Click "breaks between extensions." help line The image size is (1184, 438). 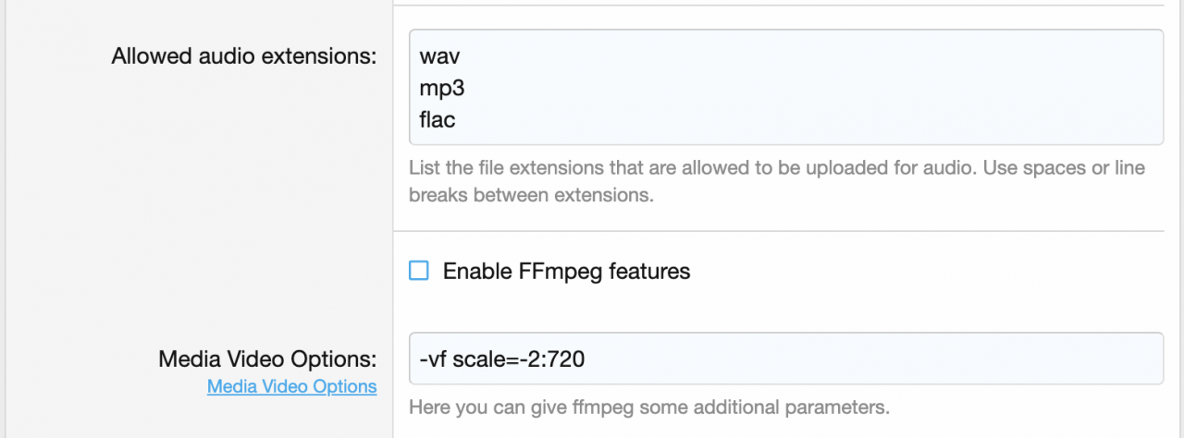532,196
